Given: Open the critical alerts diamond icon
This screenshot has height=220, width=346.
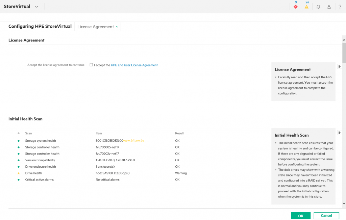Looking at the screenshot, I should pyautogui.click(x=295, y=7).
